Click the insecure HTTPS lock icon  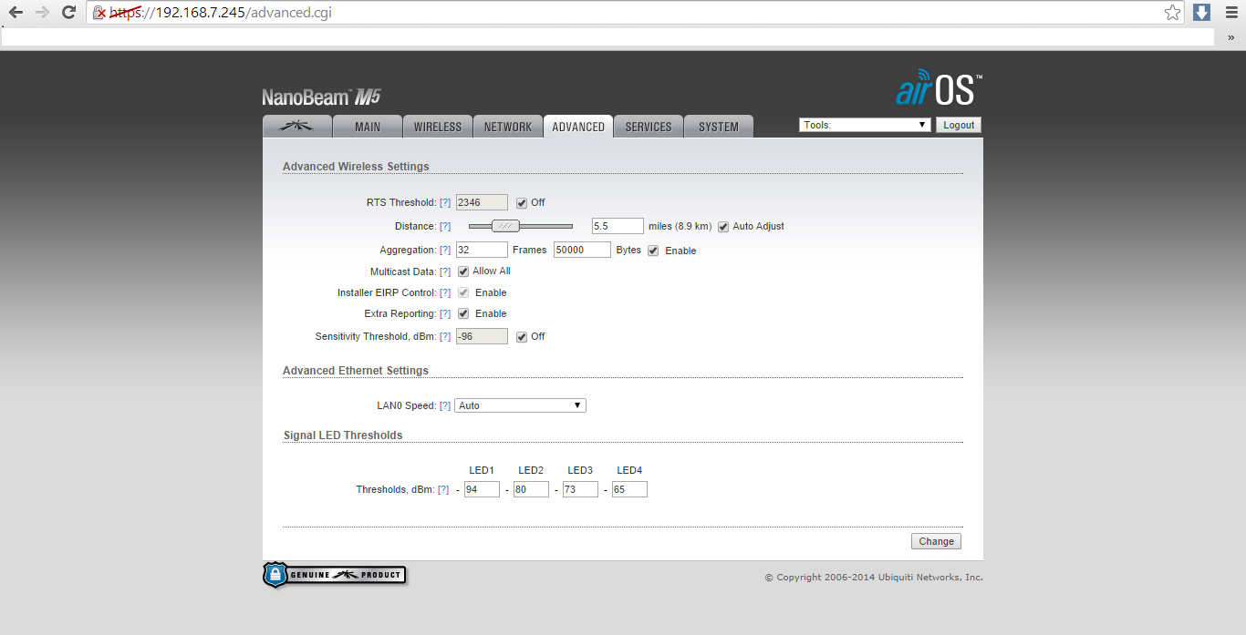[100, 13]
